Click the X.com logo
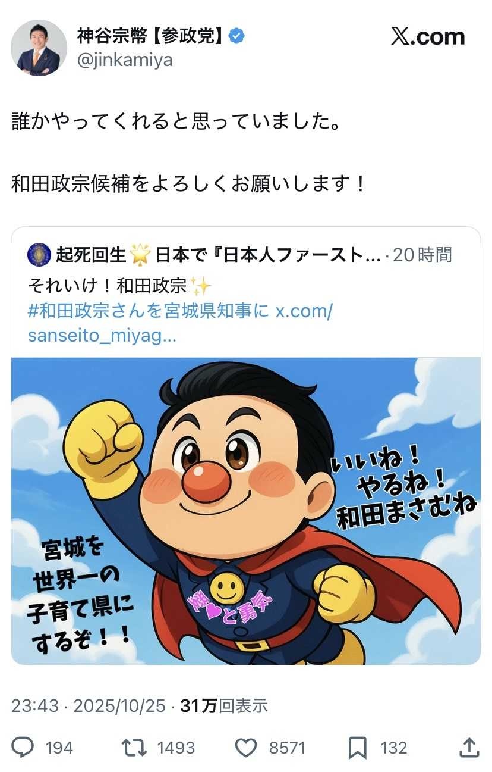This screenshot has height=772, width=492. (428, 37)
